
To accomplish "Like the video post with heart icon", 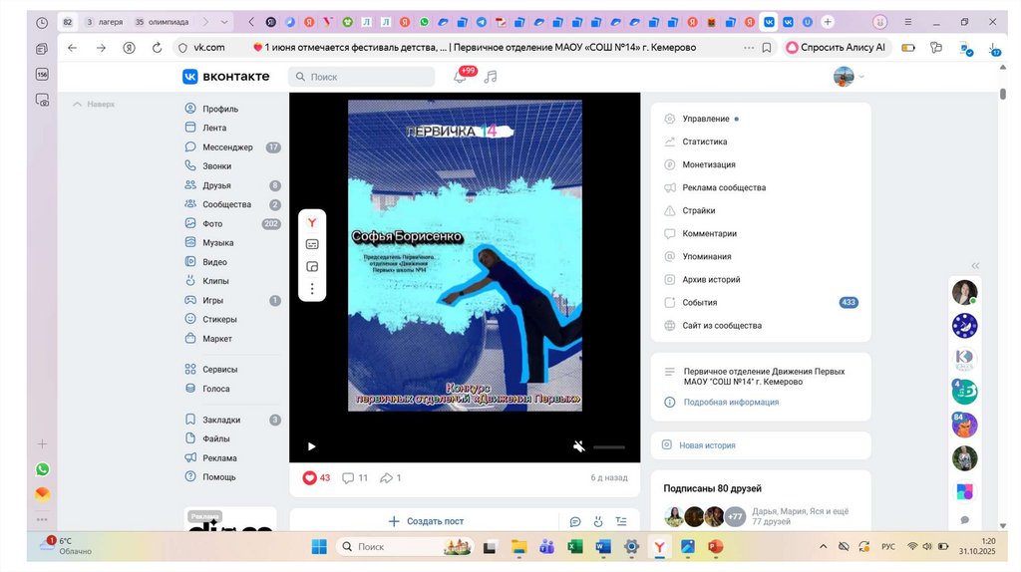I will (x=310, y=478).
